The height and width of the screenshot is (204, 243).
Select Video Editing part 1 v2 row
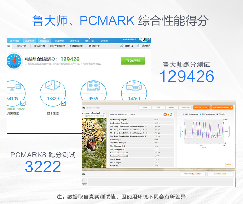pyautogui.click(x=141, y=146)
